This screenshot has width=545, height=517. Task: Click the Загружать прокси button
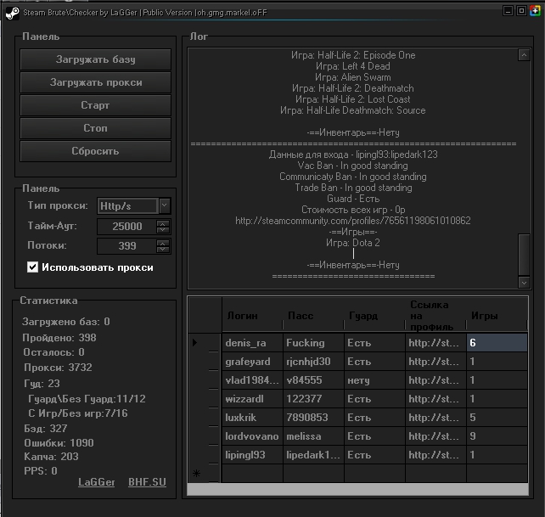point(96,82)
